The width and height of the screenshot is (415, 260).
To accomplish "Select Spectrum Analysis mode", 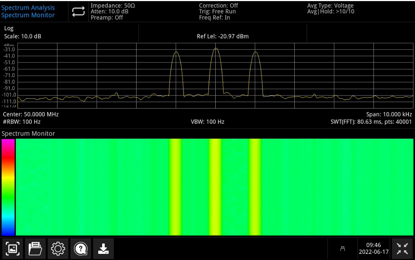I will 28,7.
